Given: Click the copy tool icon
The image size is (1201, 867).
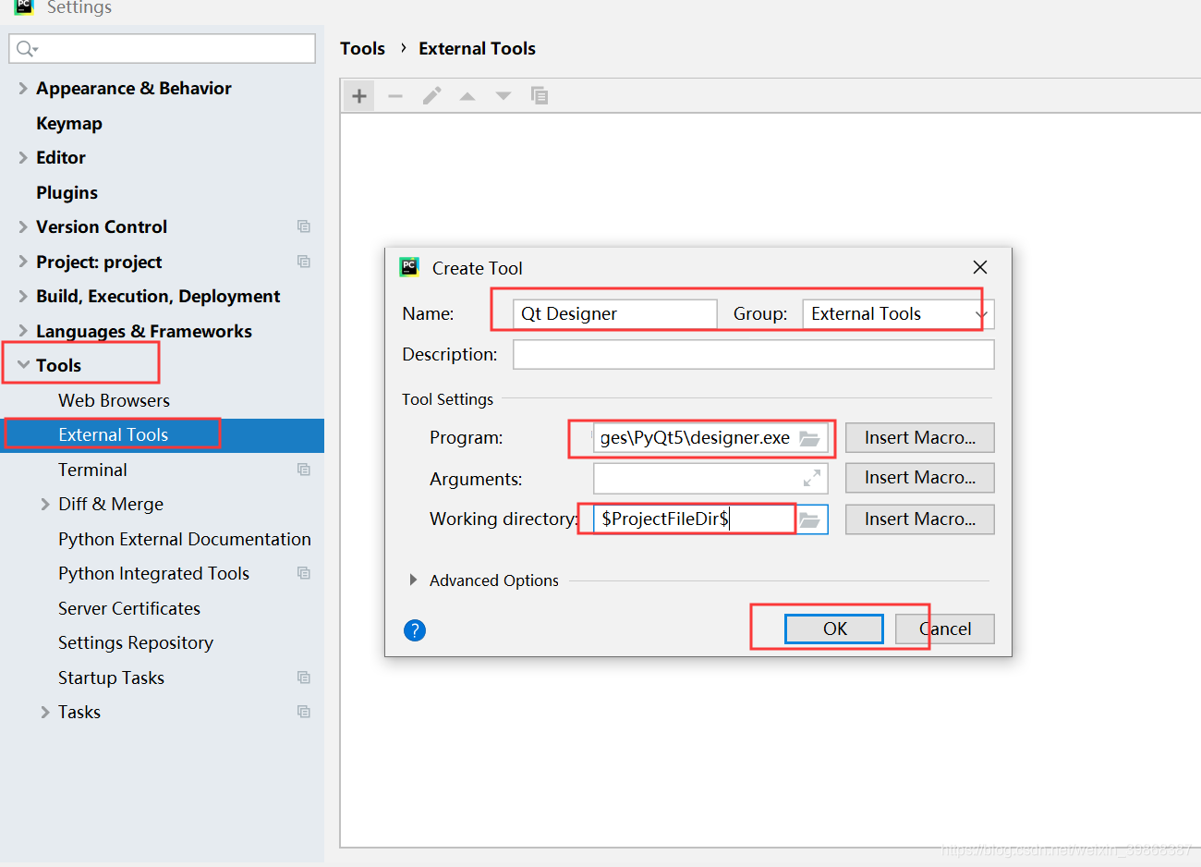Looking at the screenshot, I should pos(540,95).
